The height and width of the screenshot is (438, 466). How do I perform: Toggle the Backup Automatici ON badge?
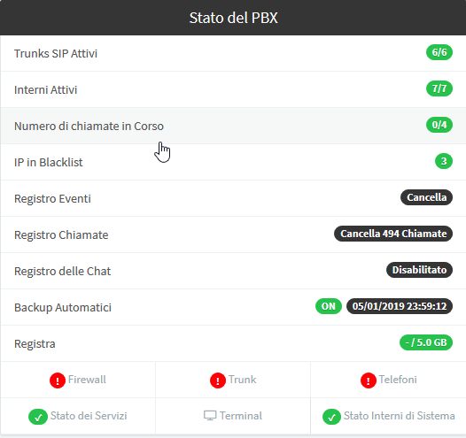click(329, 306)
